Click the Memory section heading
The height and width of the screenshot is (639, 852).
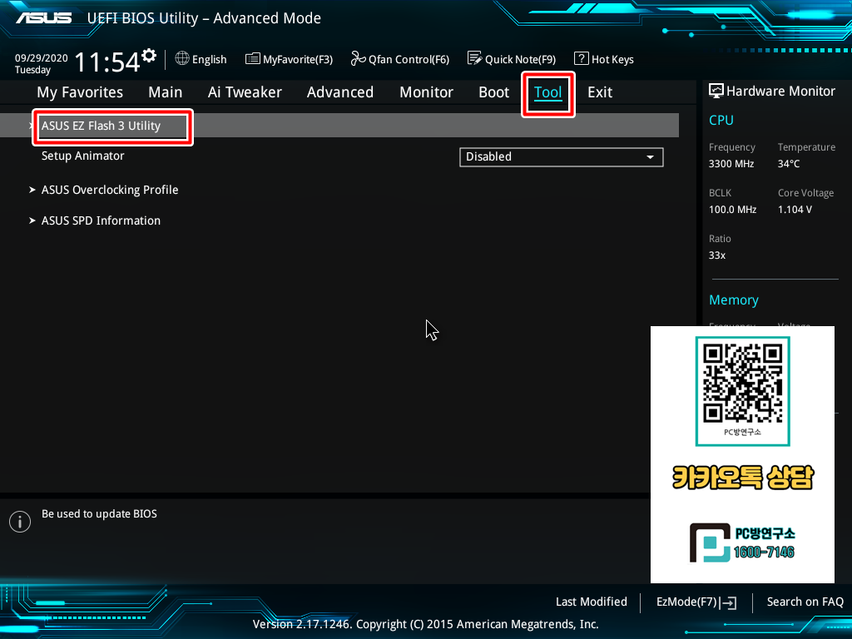click(734, 300)
